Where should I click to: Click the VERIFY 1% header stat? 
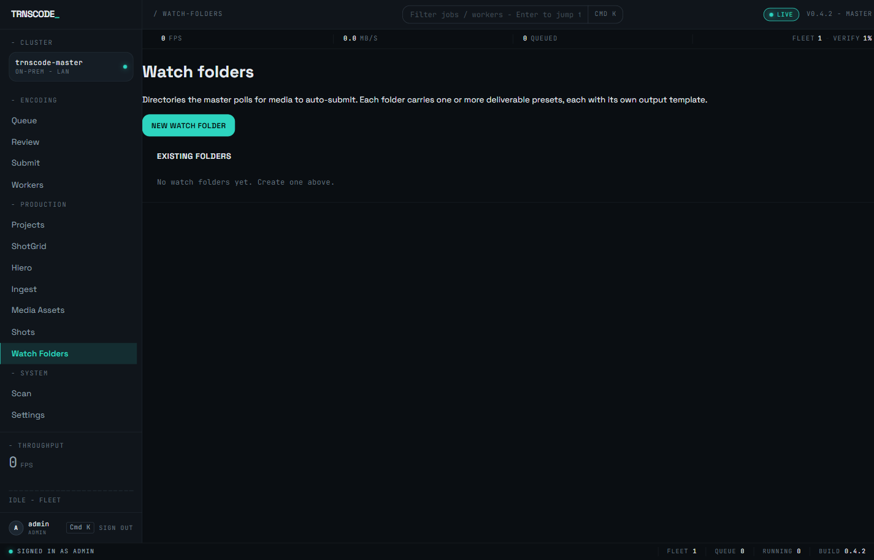[853, 39]
